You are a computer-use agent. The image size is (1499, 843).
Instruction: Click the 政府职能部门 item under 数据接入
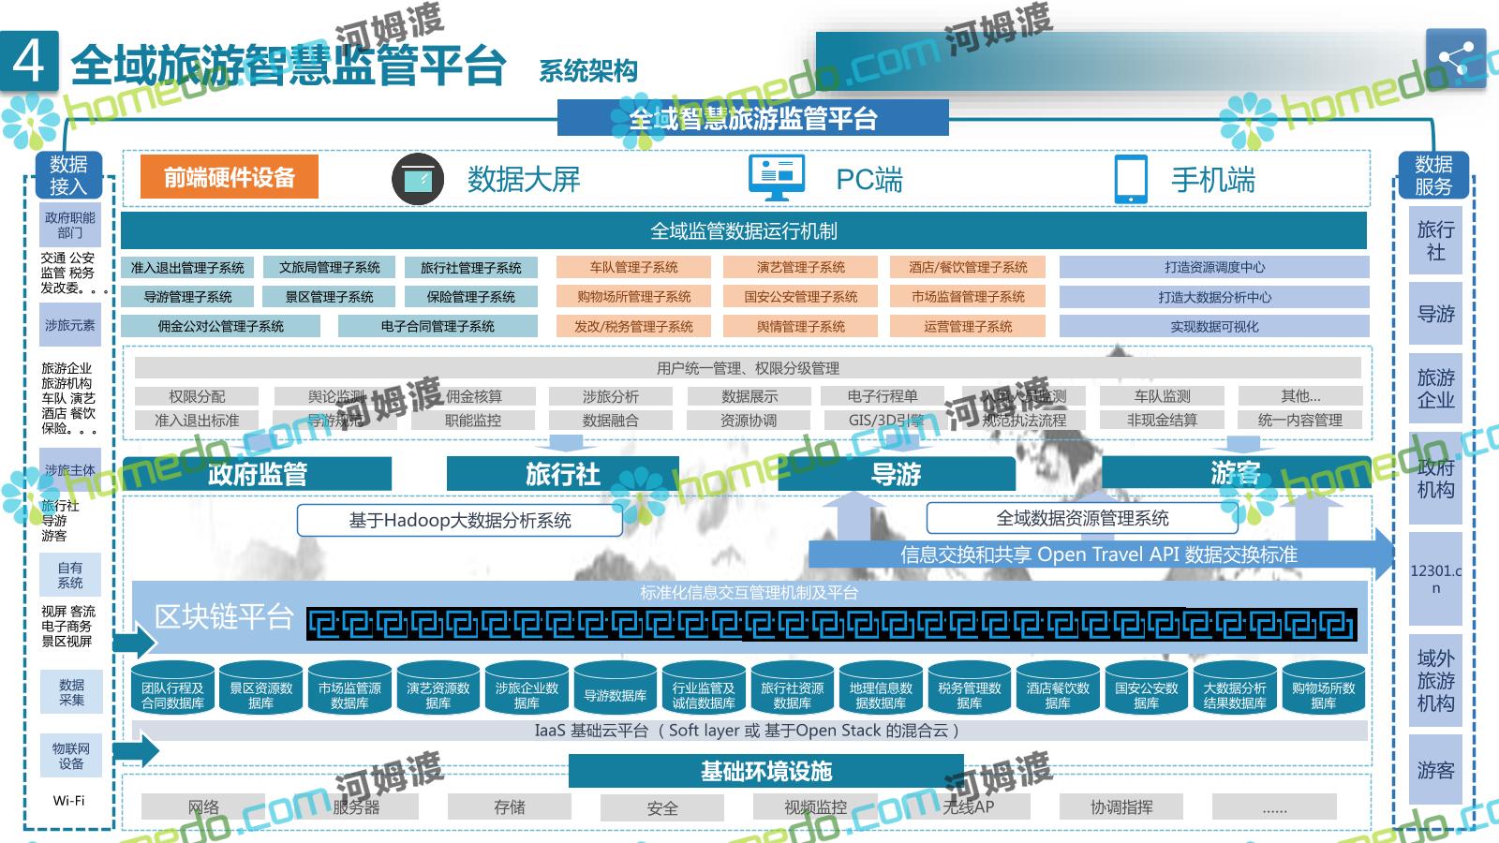[70, 225]
